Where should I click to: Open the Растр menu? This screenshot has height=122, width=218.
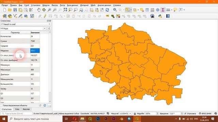[62, 5]
